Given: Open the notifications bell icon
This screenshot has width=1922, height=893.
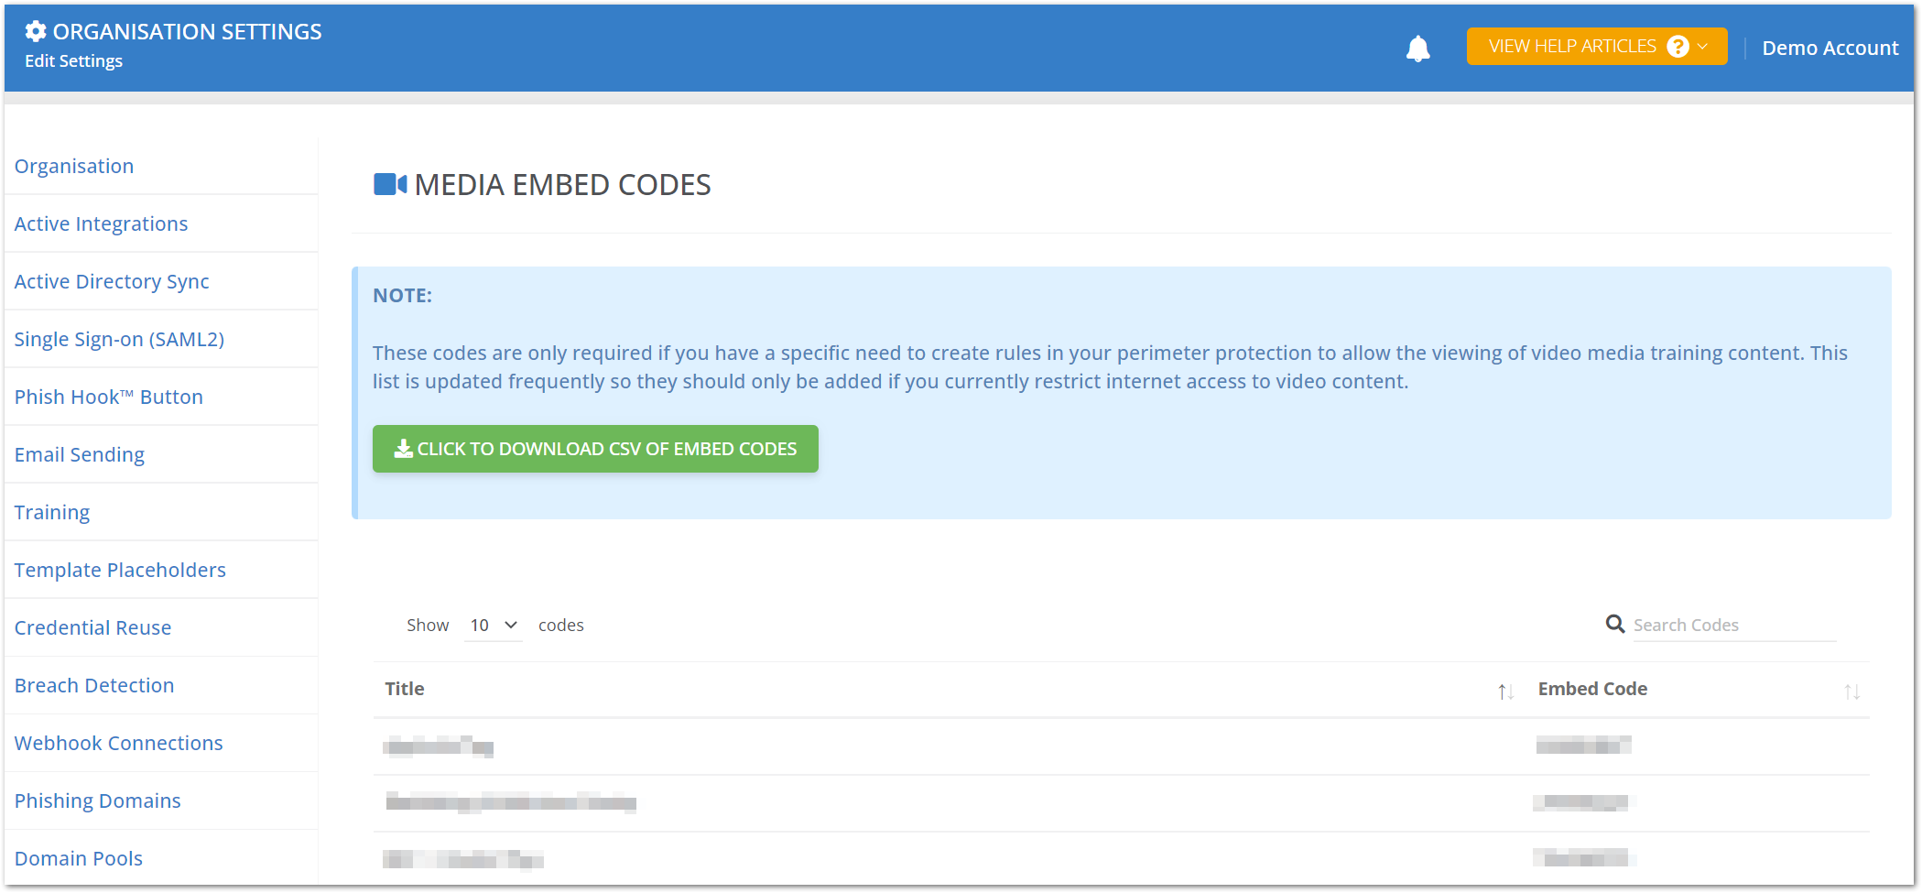Looking at the screenshot, I should (x=1418, y=48).
